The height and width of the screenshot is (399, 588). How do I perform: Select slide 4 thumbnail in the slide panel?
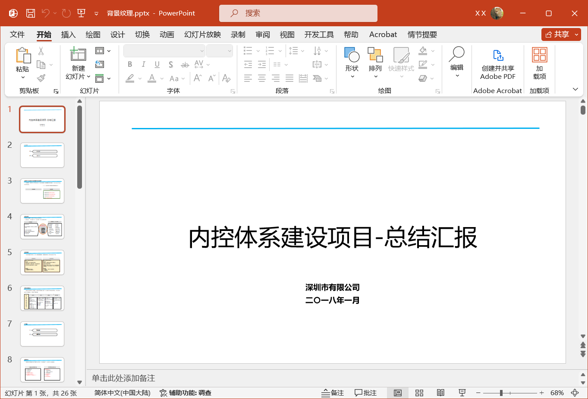click(x=42, y=226)
